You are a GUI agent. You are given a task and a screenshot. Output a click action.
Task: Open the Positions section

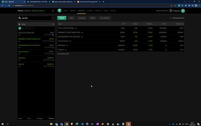click(98, 11)
